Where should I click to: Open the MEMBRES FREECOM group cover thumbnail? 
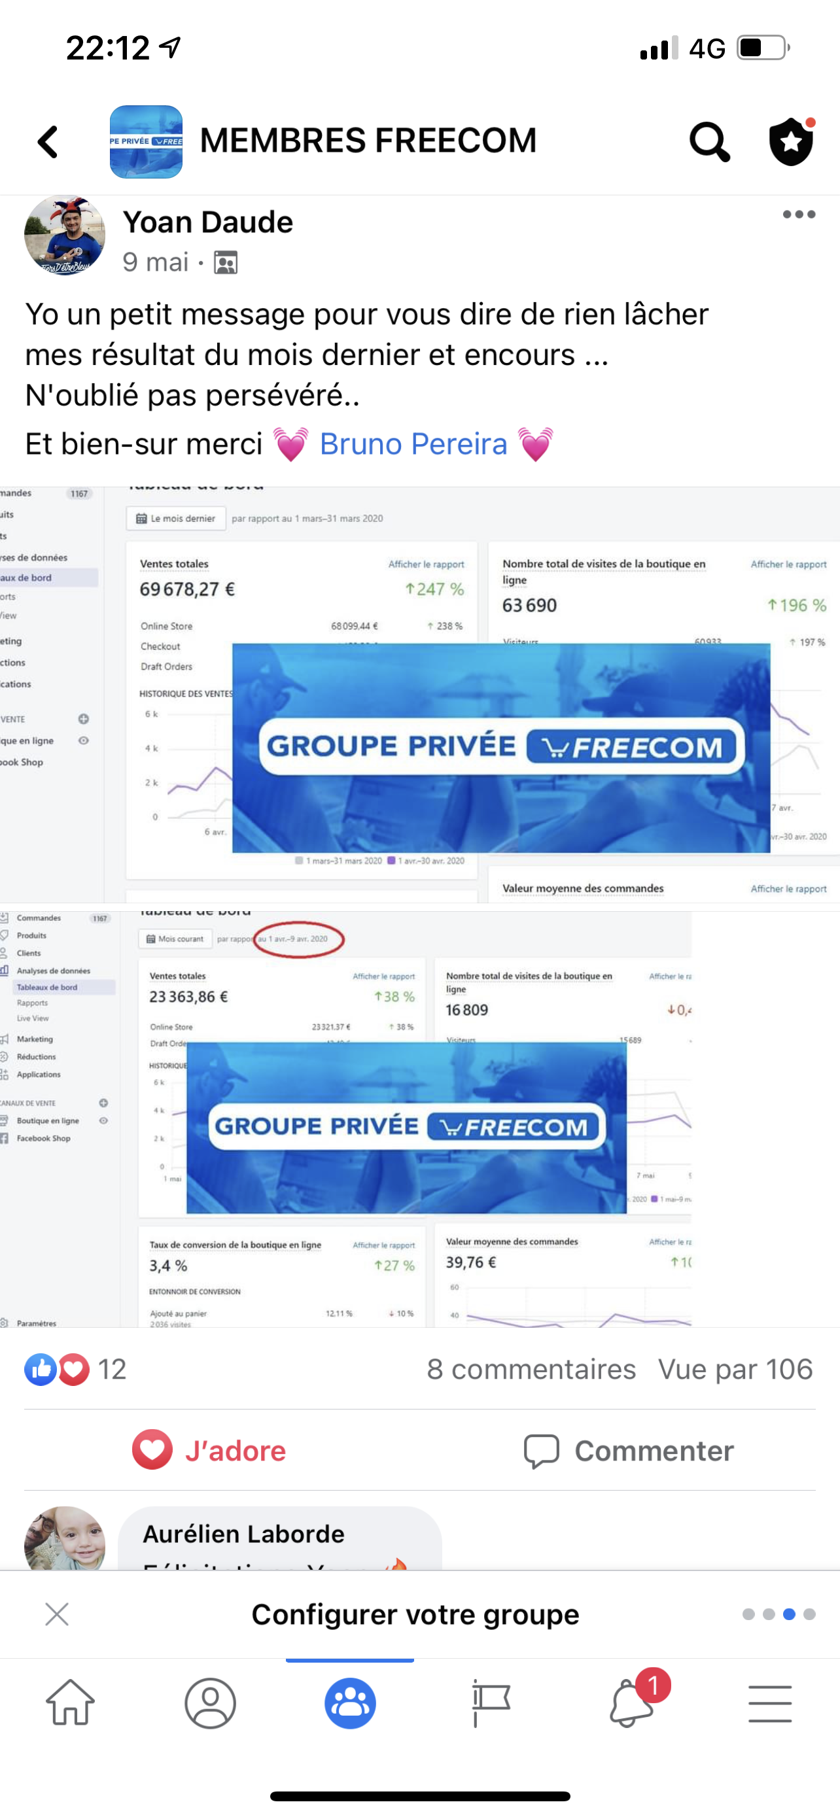(146, 141)
